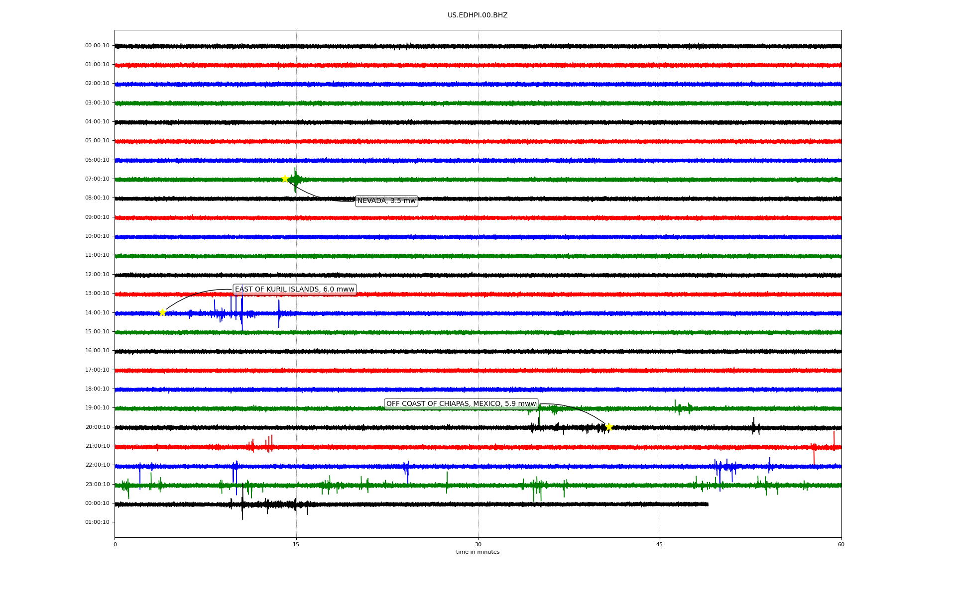
Task: Click the 01:00:10 label at bottom
Action: coord(97,522)
